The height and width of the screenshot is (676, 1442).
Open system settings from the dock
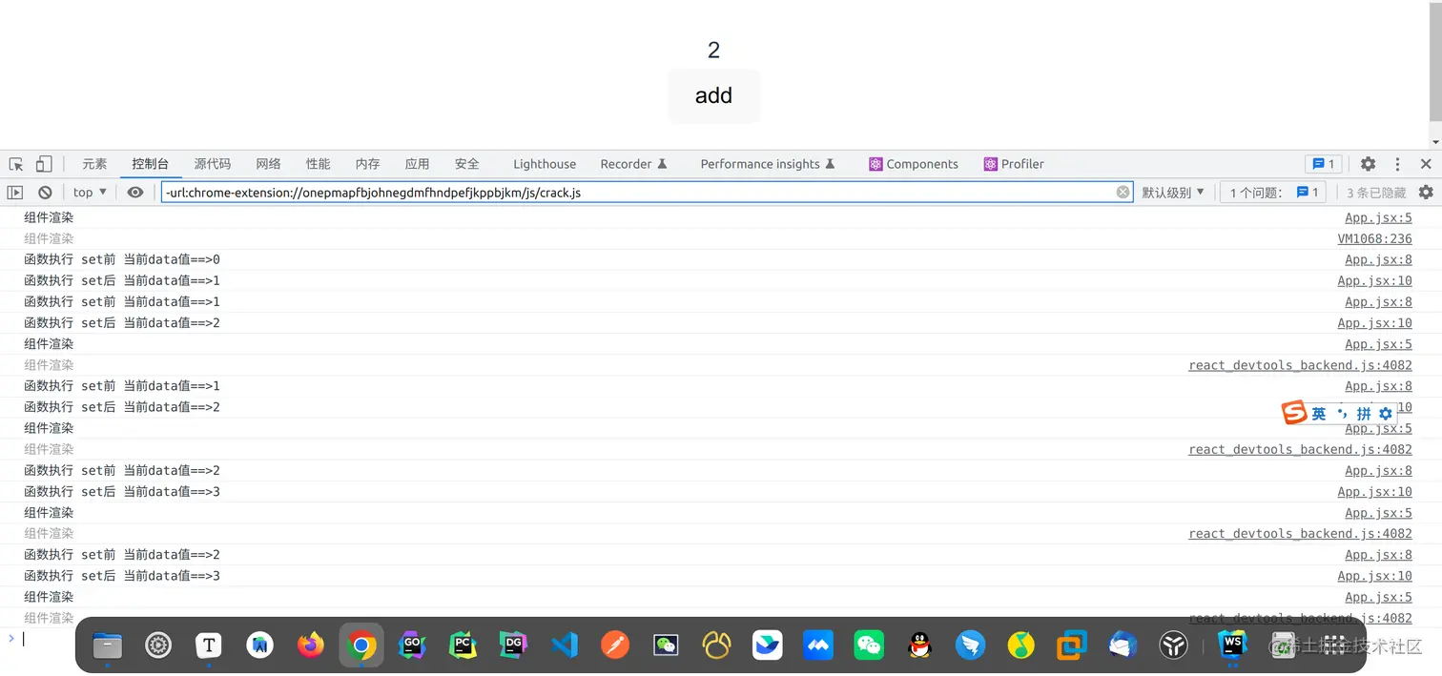coord(158,645)
